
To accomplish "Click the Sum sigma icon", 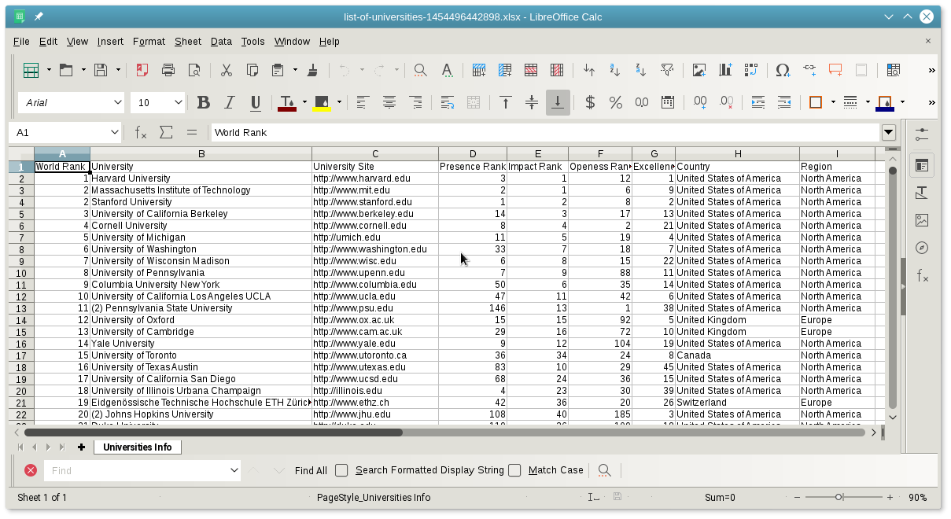I will 166,132.
